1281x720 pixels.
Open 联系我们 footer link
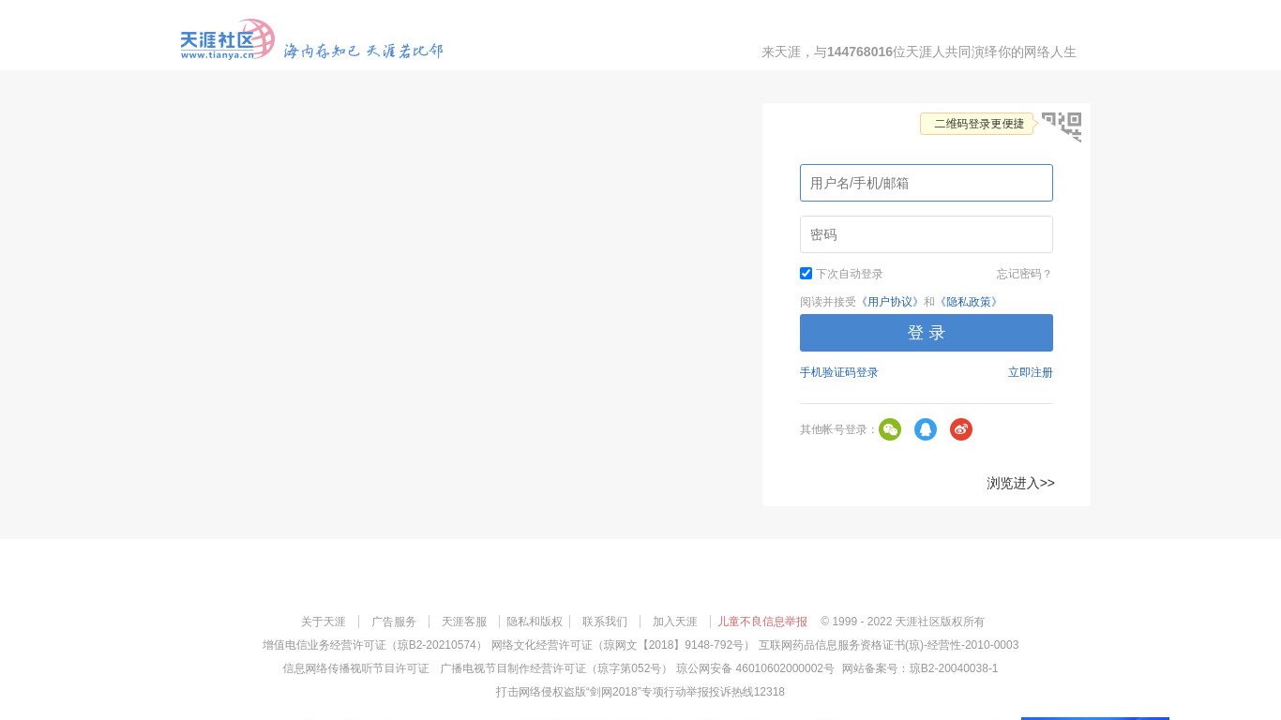pos(605,622)
